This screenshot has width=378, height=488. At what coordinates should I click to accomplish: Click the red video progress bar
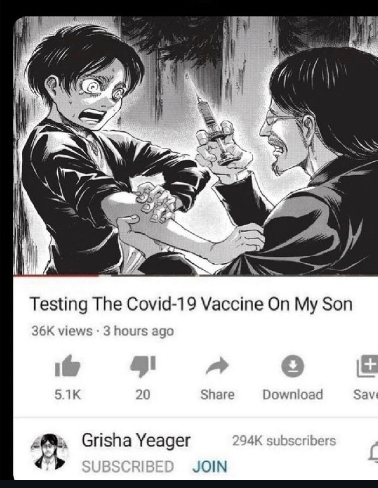pos(56,276)
